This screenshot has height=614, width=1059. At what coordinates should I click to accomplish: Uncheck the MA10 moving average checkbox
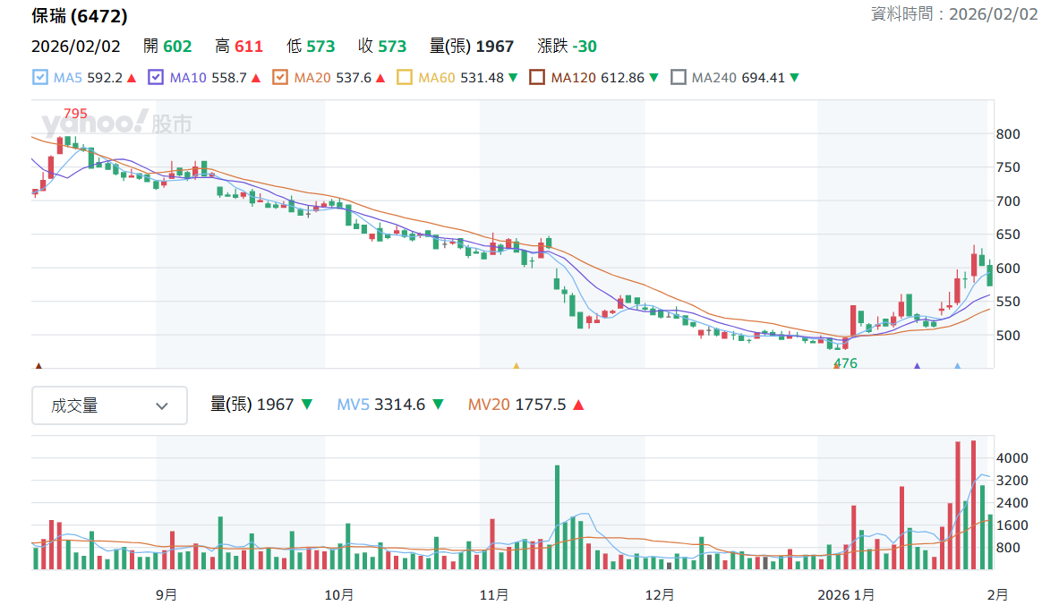click(156, 78)
